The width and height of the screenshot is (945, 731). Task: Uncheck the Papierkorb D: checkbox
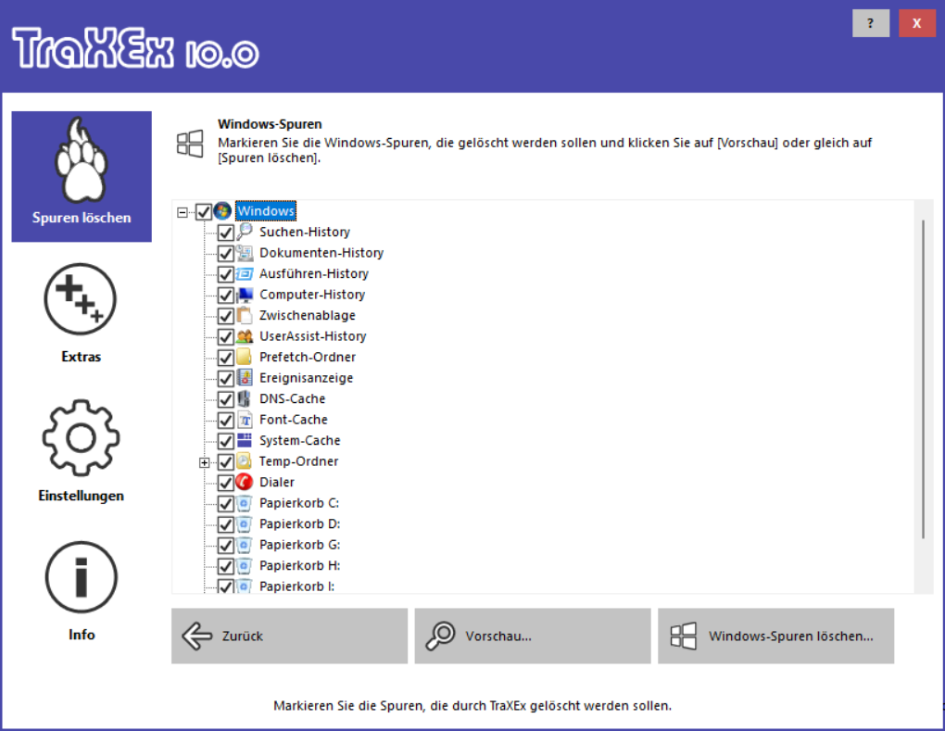[x=225, y=524]
